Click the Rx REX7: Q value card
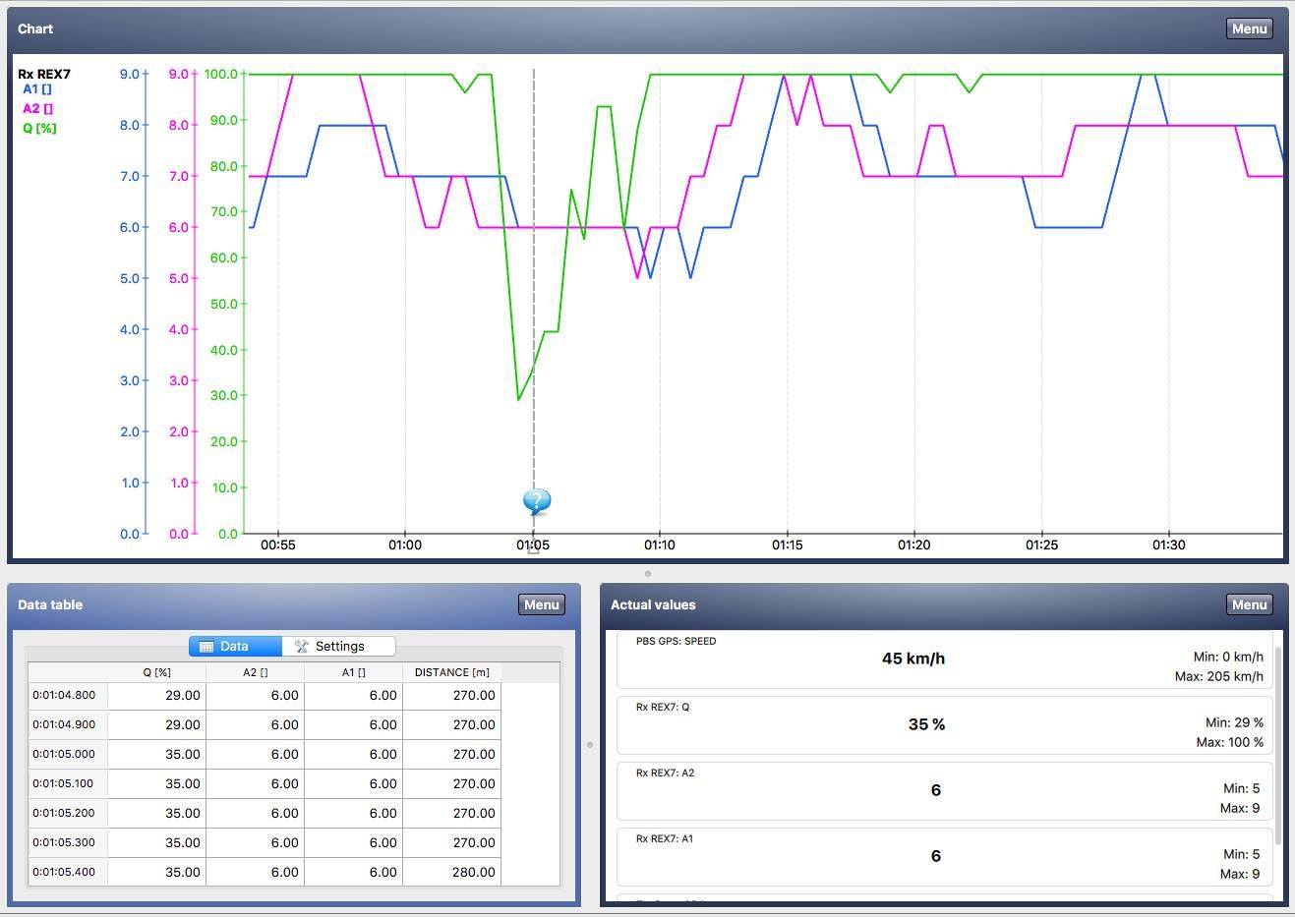This screenshot has height=917, width=1295. pos(944,725)
